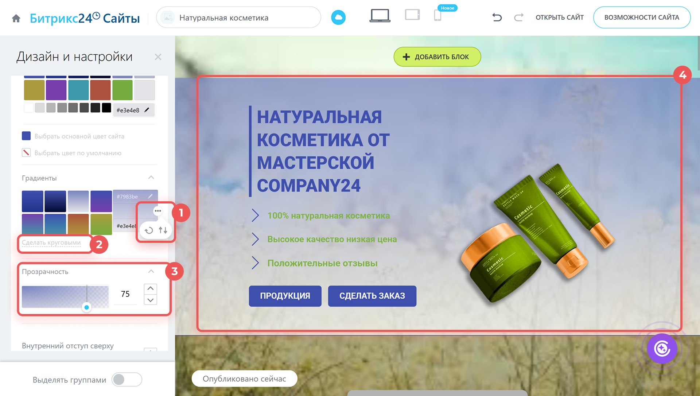Click 'ОТКРЫТЬ САЙТ' in top bar

(x=559, y=18)
